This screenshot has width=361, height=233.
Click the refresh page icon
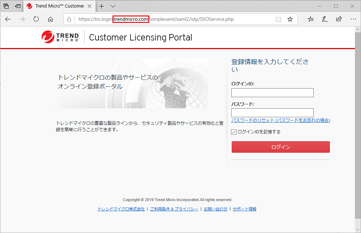tap(36, 19)
